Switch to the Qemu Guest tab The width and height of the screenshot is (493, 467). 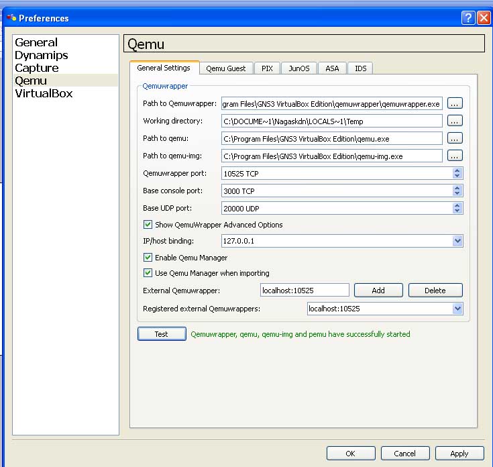pos(226,68)
